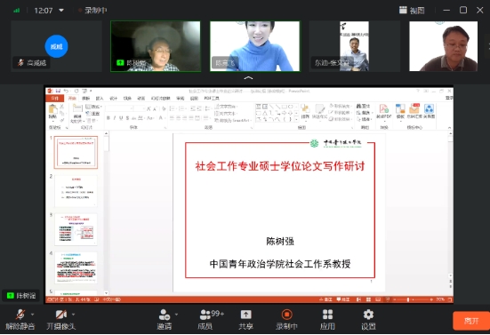Click the 威威 avatar participant tile
490x335 pixels.
point(56,46)
